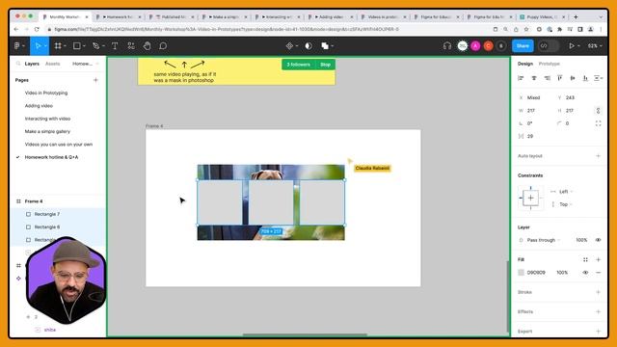The width and height of the screenshot is (617, 347).
Task: Click the Present play icon
Action: click(x=572, y=46)
